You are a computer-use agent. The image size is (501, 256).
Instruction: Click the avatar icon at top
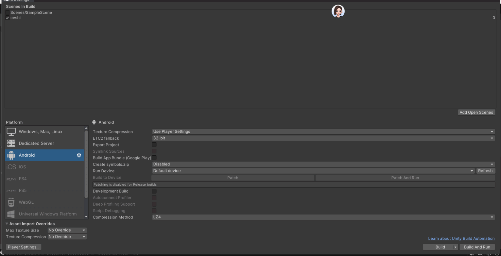338,11
